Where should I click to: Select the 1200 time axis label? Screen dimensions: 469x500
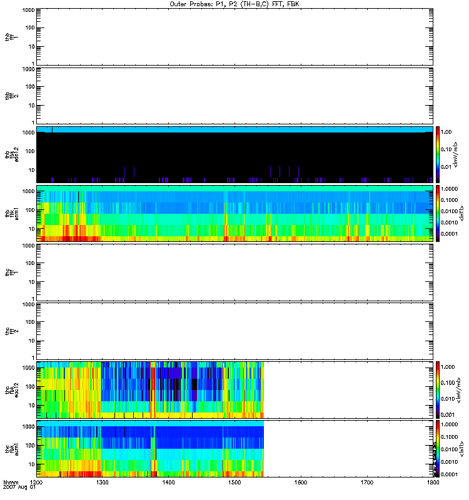click(36, 482)
